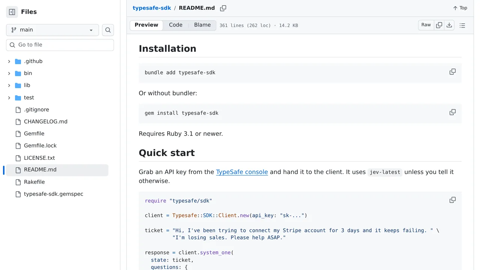
Task: Switch to the Code tab
Action: (x=175, y=25)
